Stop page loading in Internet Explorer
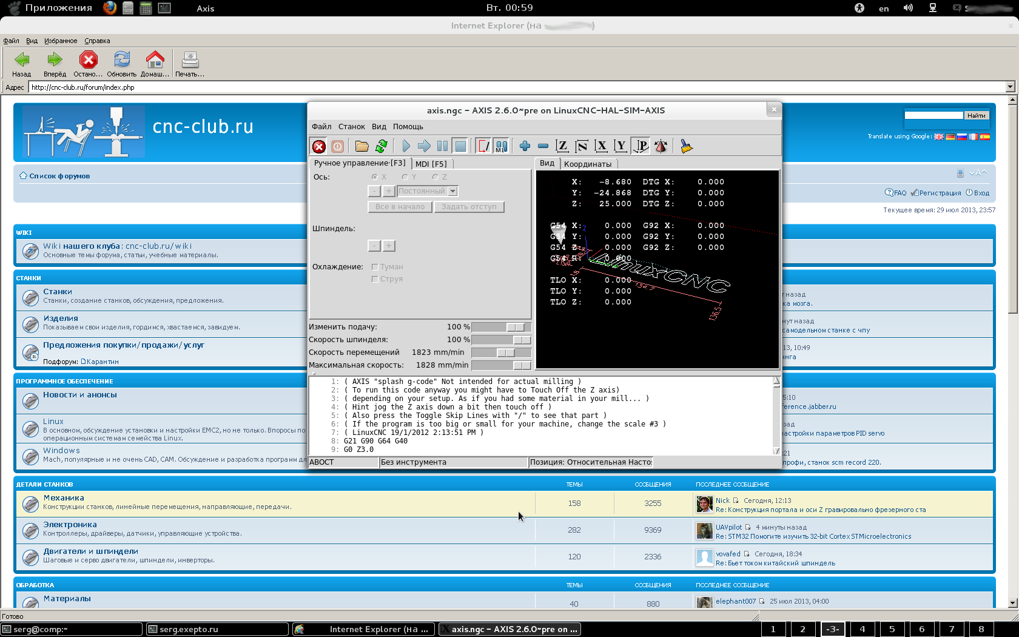This screenshot has width=1019, height=637. point(88,64)
